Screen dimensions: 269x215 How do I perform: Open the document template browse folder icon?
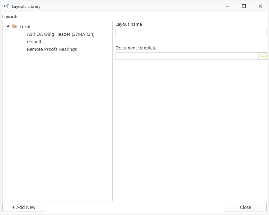pyautogui.click(x=263, y=56)
